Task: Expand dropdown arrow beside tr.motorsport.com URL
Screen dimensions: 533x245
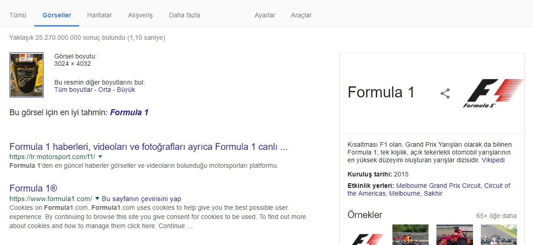Action: (100, 156)
